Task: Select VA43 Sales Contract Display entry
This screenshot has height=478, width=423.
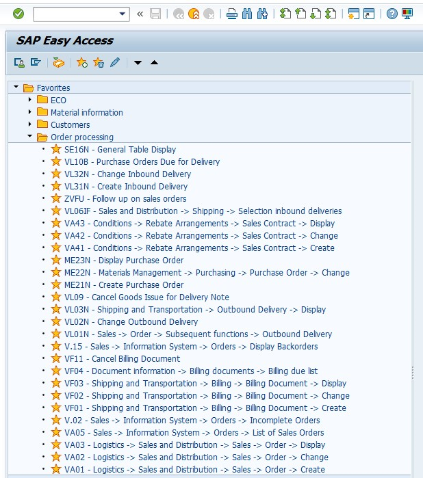Action: pyautogui.click(x=200, y=224)
